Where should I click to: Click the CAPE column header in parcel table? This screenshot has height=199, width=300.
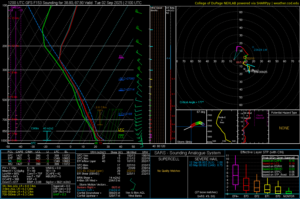coord(19,152)
